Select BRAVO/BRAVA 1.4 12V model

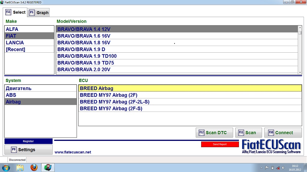coord(177,29)
